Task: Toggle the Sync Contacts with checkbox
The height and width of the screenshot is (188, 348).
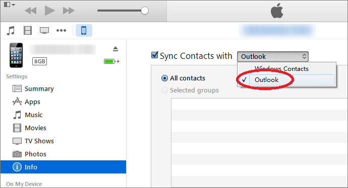Action: (x=154, y=55)
